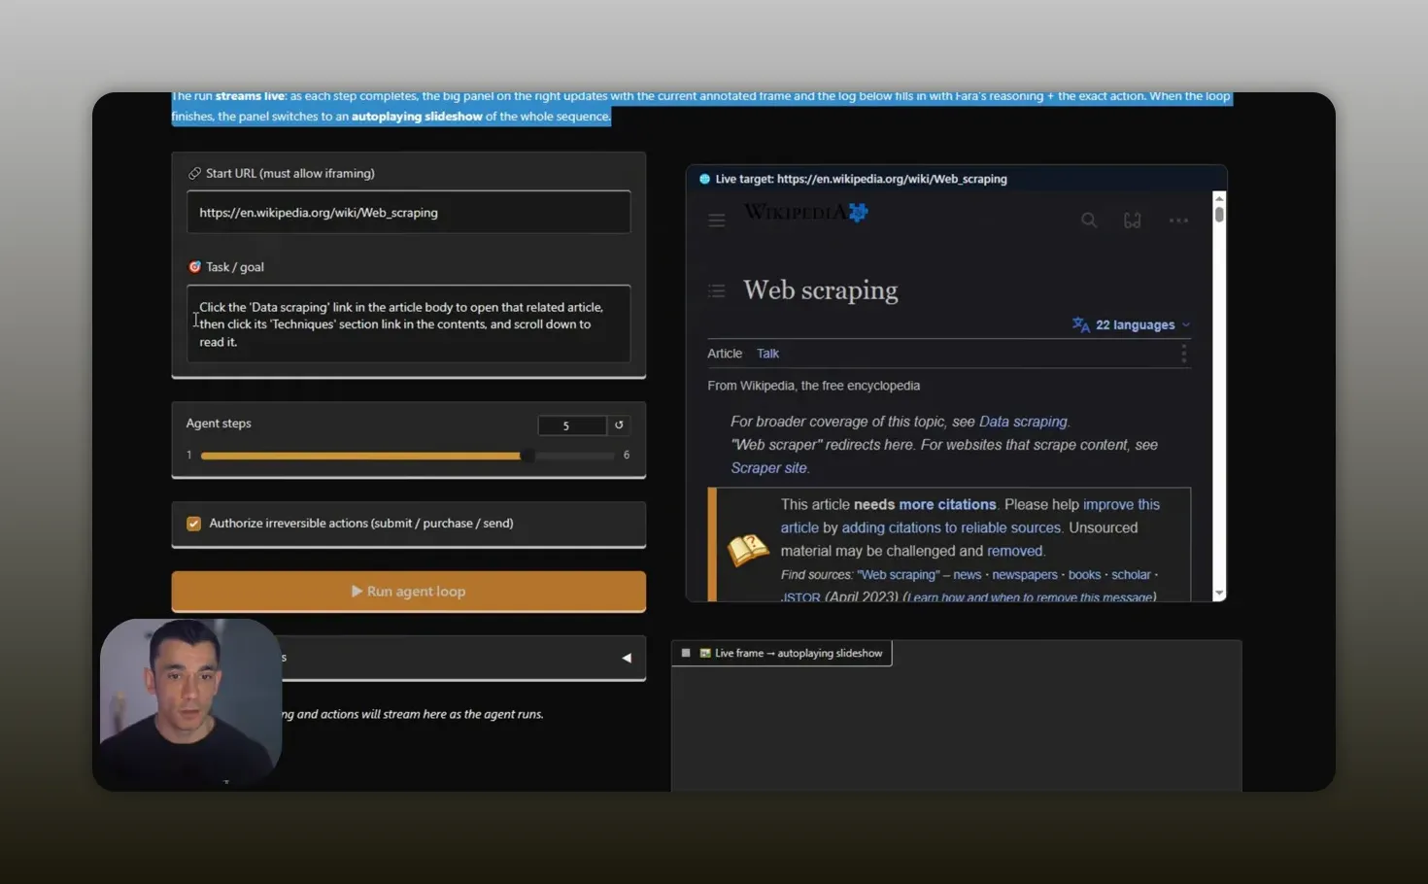Image resolution: width=1428 pixels, height=884 pixels.
Task: Click the Wikipedia appearance glasses icon
Action: 1133,221
